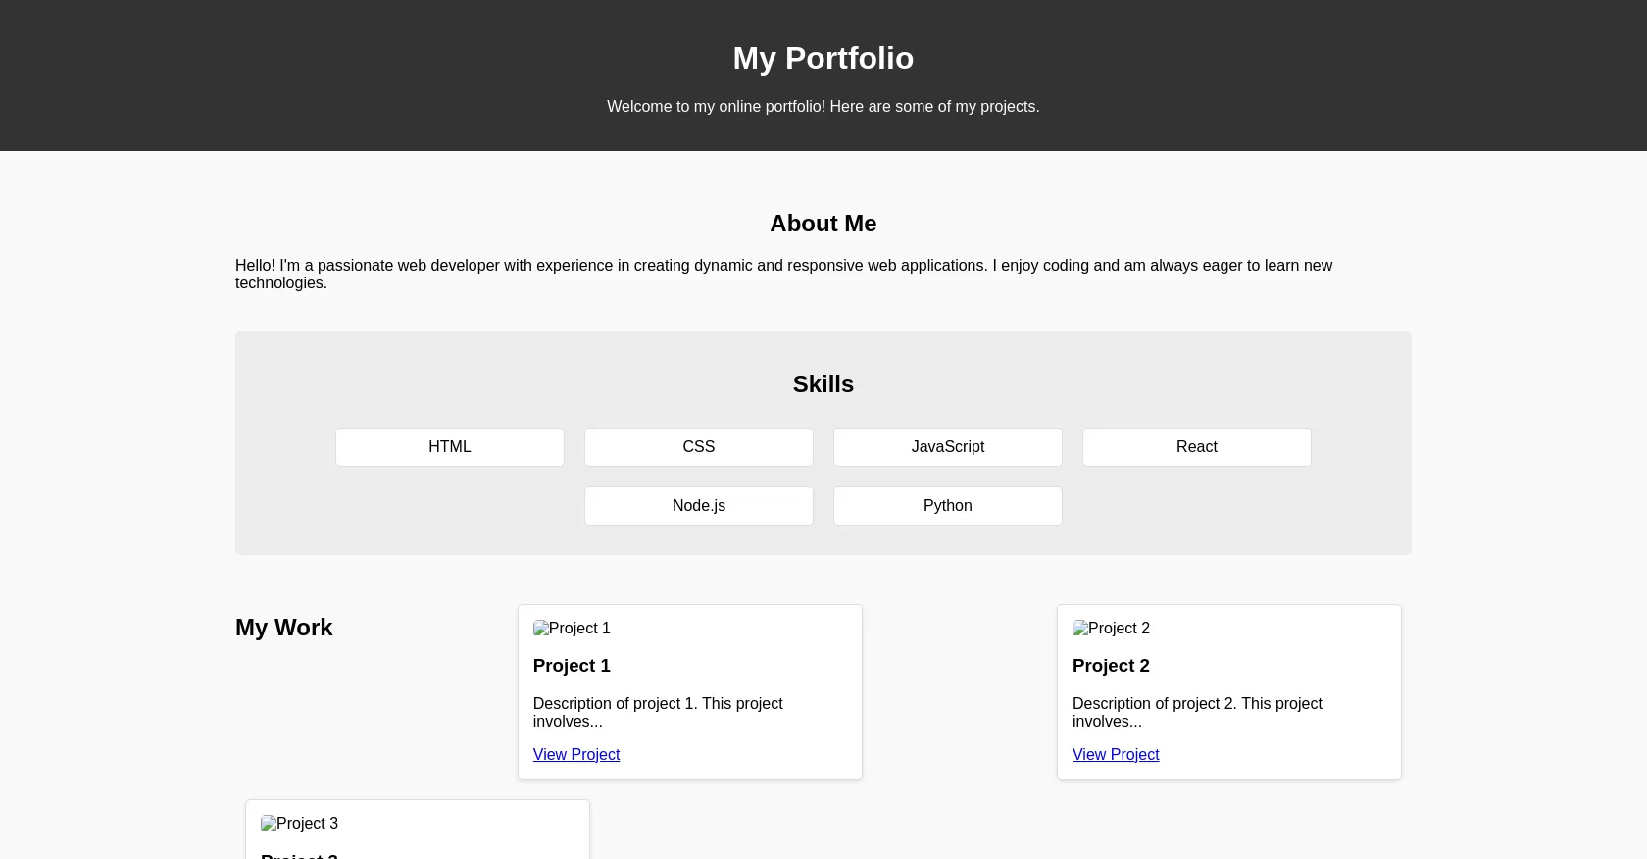Click the JavaScript skill badge
This screenshot has height=859, width=1647.
coord(947,446)
